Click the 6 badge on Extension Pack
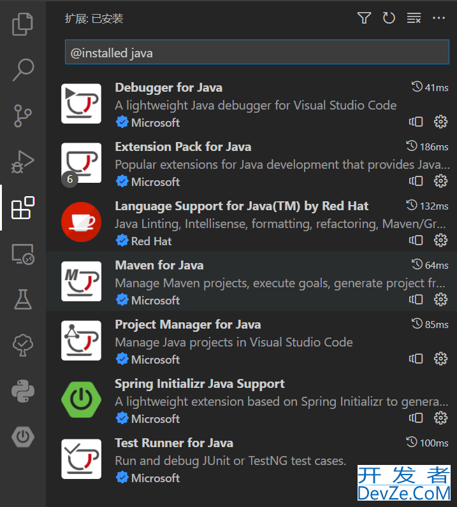The width and height of the screenshot is (457, 507). pos(69,179)
